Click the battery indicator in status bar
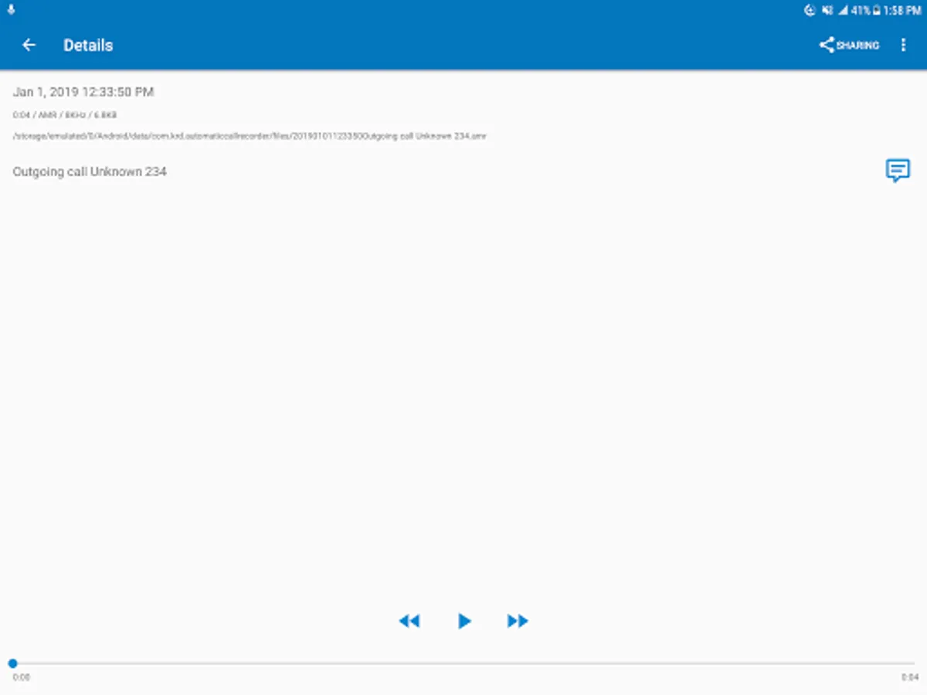Screen dimensions: 927x695 (x=877, y=11)
